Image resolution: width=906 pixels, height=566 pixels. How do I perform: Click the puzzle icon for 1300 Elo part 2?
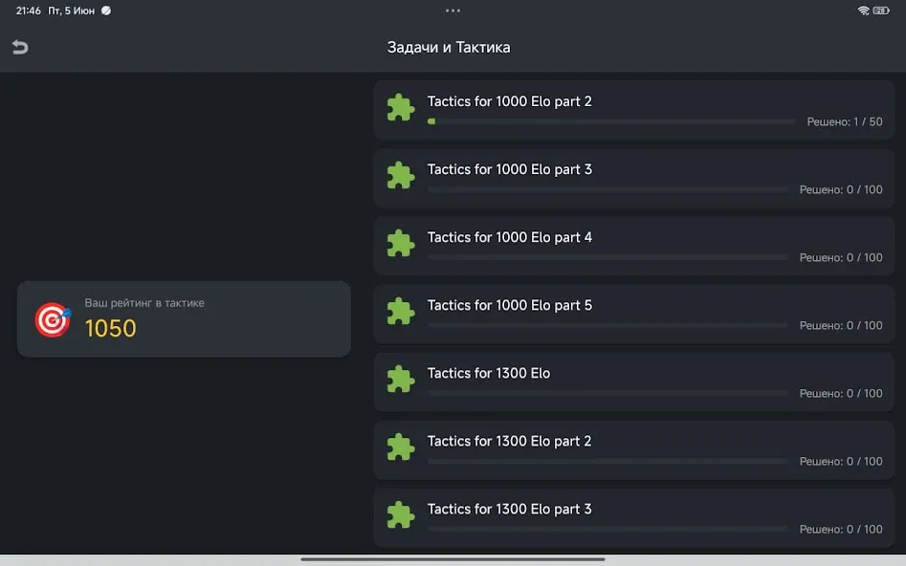point(401,447)
